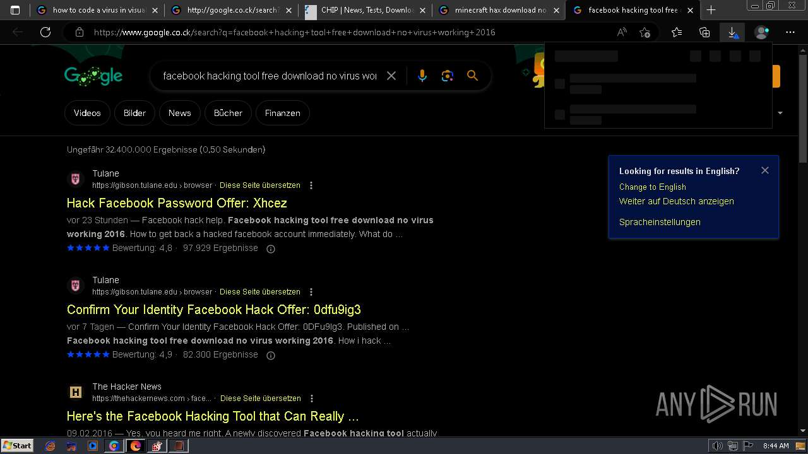Image resolution: width=808 pixels, height=454 pixels.
Task: Open the Favorites list
Action: point(677,32)
